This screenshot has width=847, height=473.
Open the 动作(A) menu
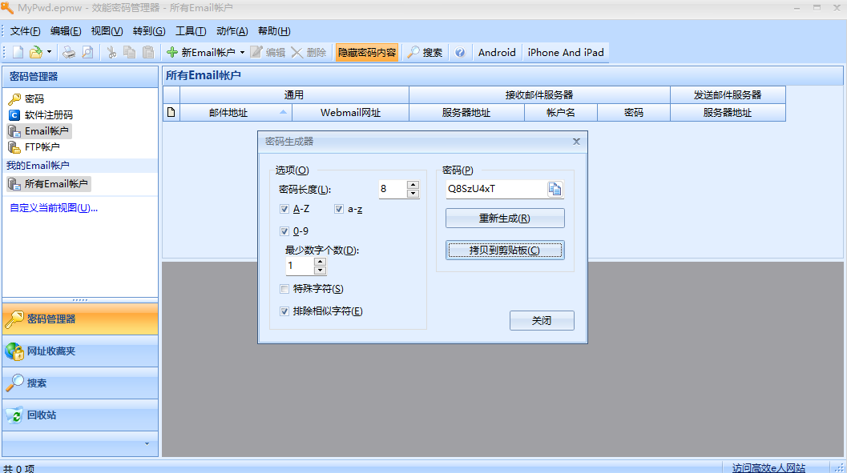point(232,30)
